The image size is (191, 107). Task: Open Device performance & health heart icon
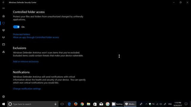pyautogui.click(x=4, y=30)
